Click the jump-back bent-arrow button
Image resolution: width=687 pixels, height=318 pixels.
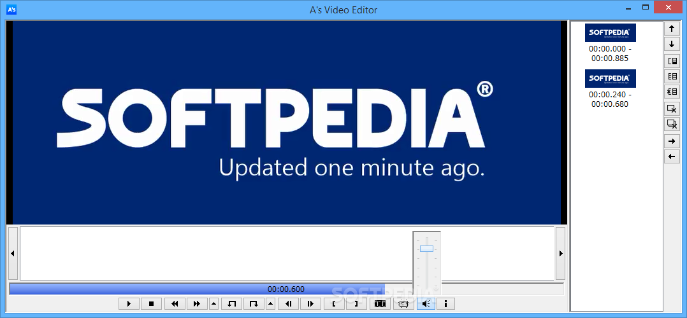(x=231, y=303)
